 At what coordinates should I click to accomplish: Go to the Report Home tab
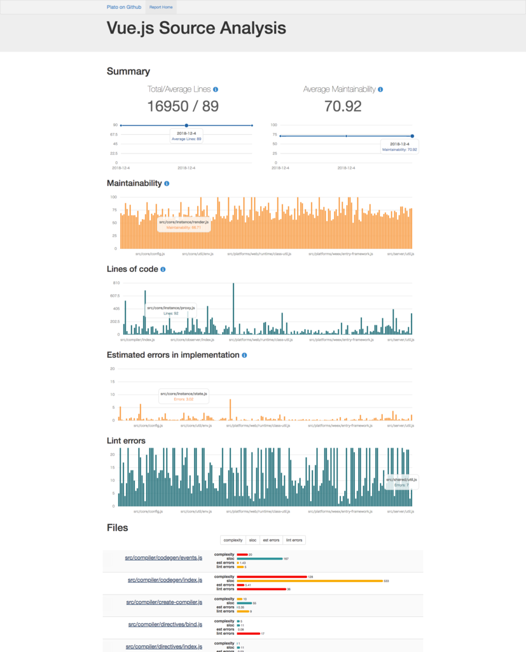point(161,7)
